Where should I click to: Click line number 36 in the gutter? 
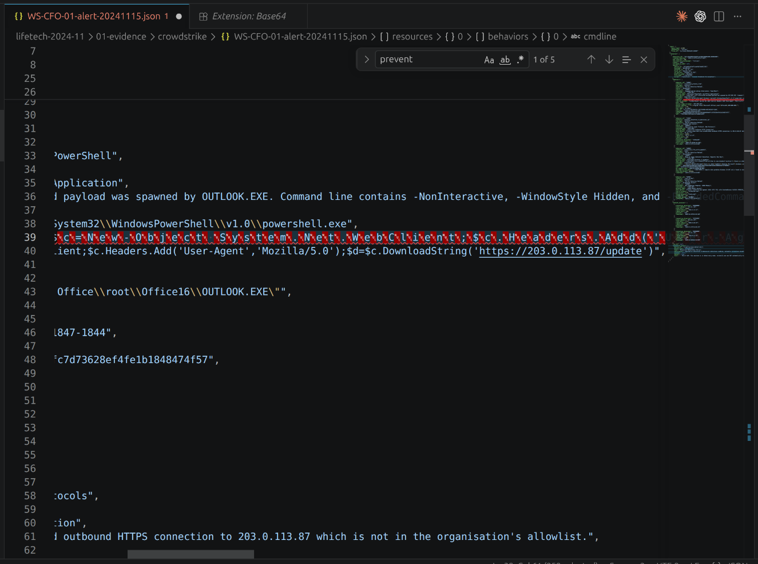[x=30, y=197]
